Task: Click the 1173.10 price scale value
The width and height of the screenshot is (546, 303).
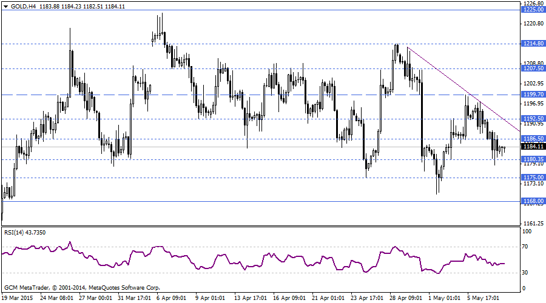Action: (533, 184)
